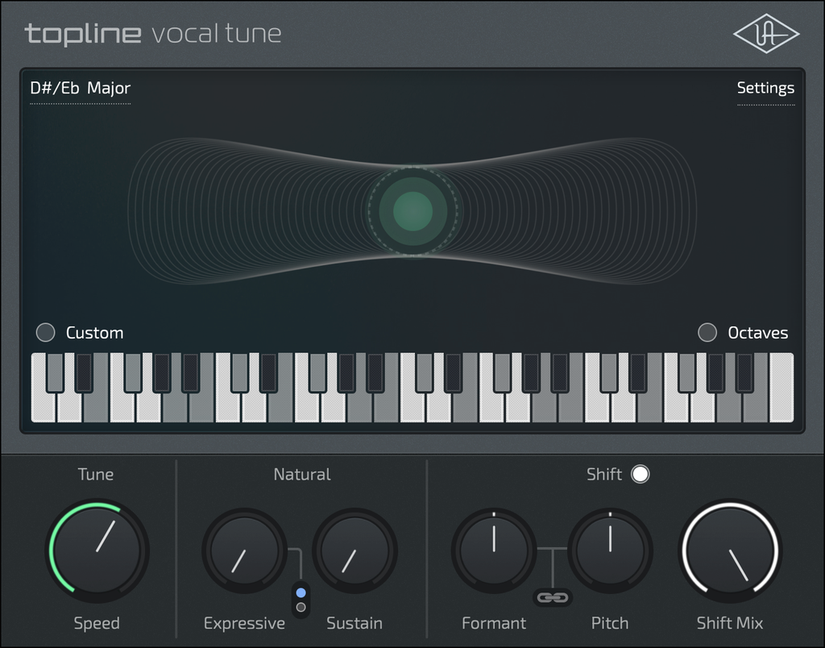Click the Natural section label
This screenshot has height=648, width=825.
tap(302, 474)
